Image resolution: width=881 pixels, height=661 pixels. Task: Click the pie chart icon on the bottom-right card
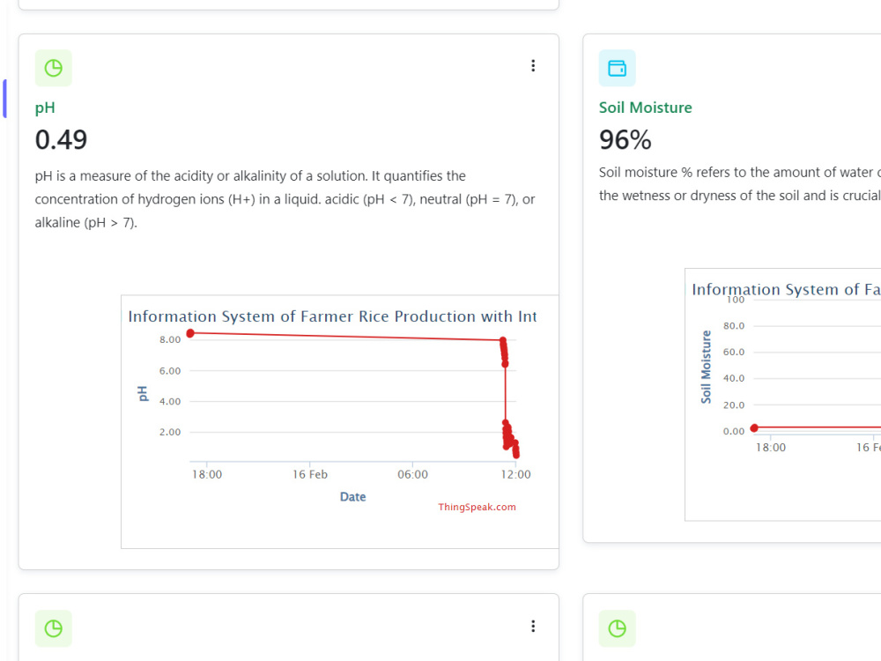(x=617, y=628)
